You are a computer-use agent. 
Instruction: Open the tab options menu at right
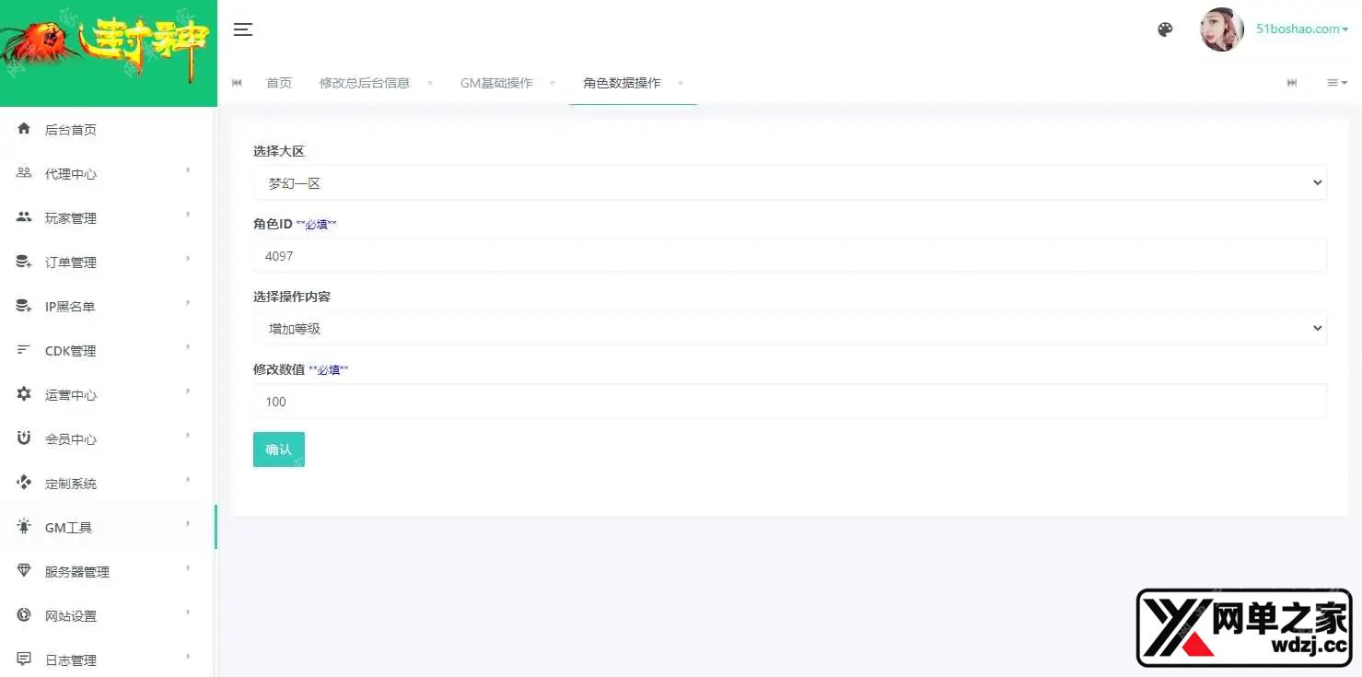coord(1336,83)
